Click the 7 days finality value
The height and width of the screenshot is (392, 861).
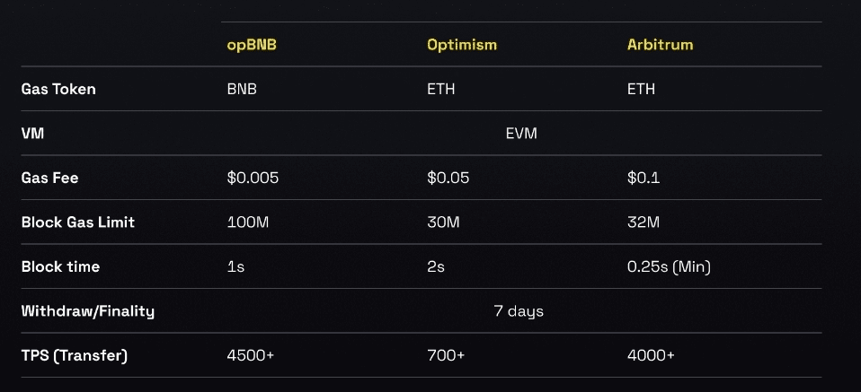tap(519, 311)
